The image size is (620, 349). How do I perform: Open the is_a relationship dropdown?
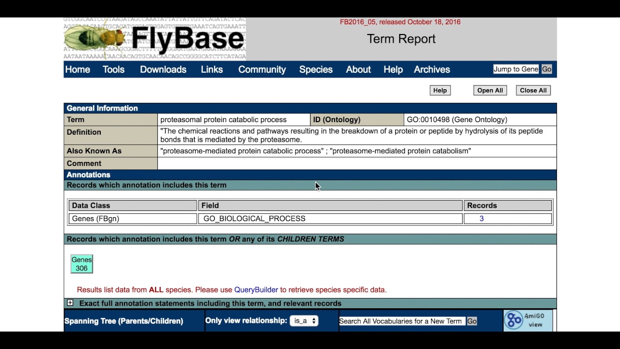tap(304, 321)
